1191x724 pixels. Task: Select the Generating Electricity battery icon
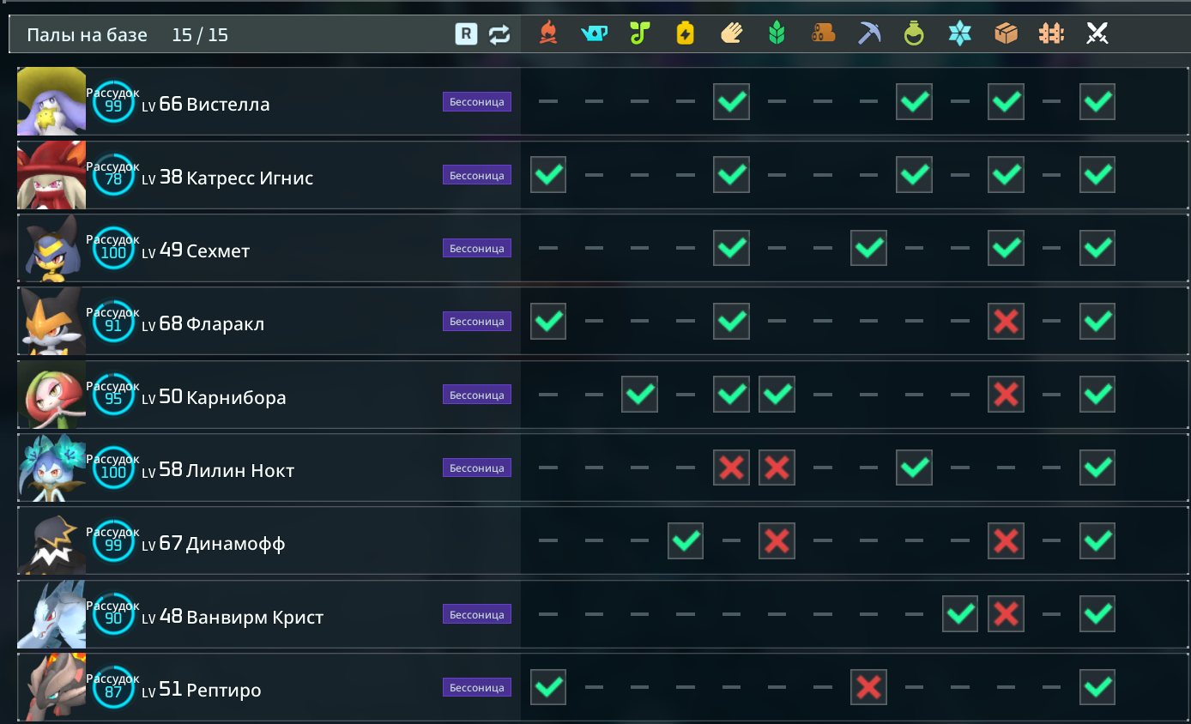pos(685,33)
